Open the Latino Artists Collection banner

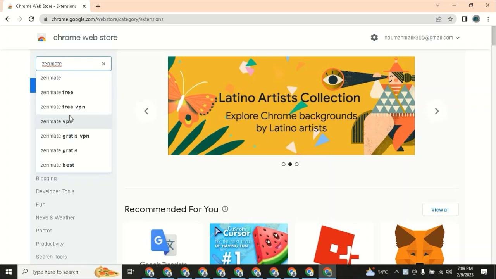[291, 106]
